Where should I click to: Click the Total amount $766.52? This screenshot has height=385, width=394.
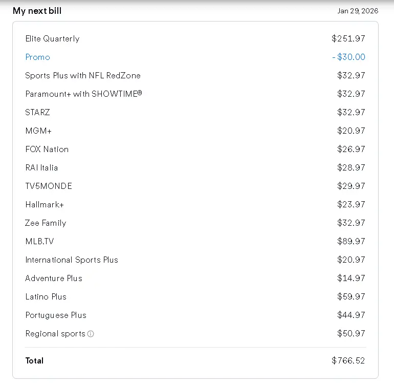tap(348, 360)
